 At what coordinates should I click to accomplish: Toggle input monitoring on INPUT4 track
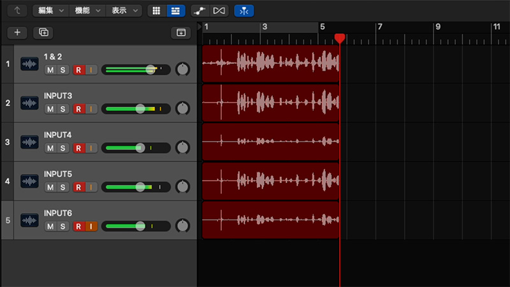tap(91, 148)
